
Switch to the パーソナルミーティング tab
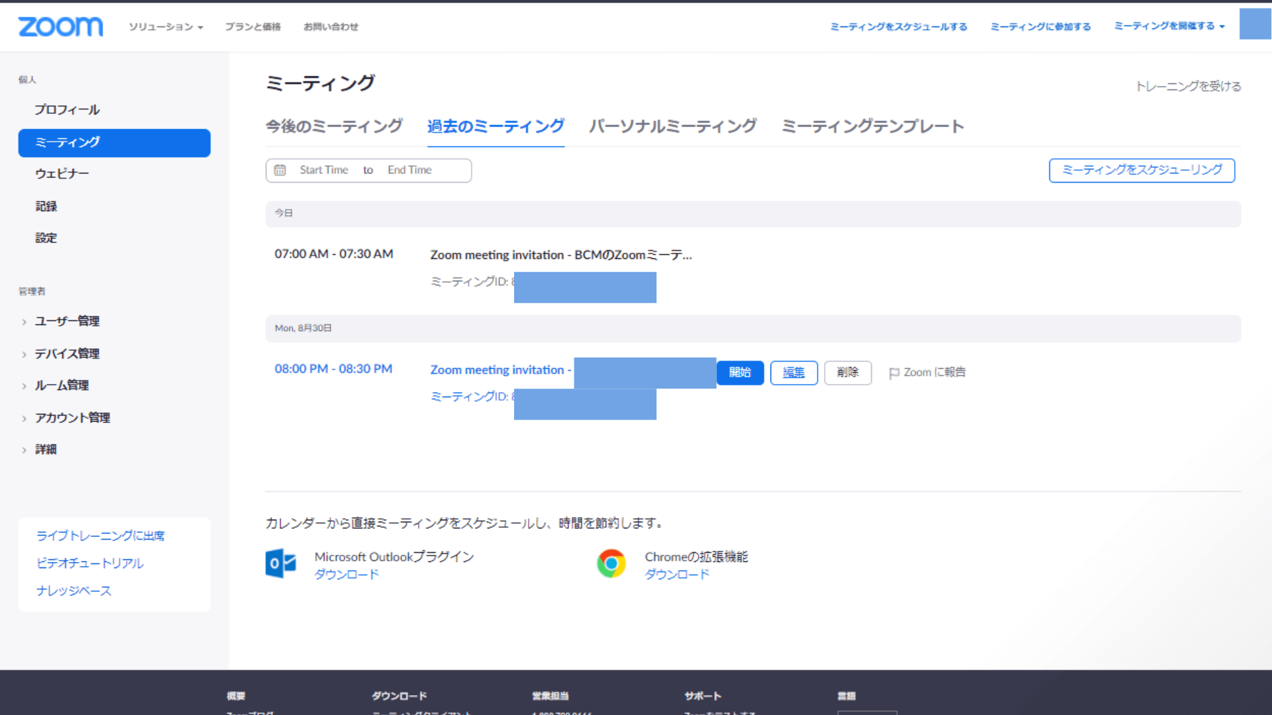(672, 126)
